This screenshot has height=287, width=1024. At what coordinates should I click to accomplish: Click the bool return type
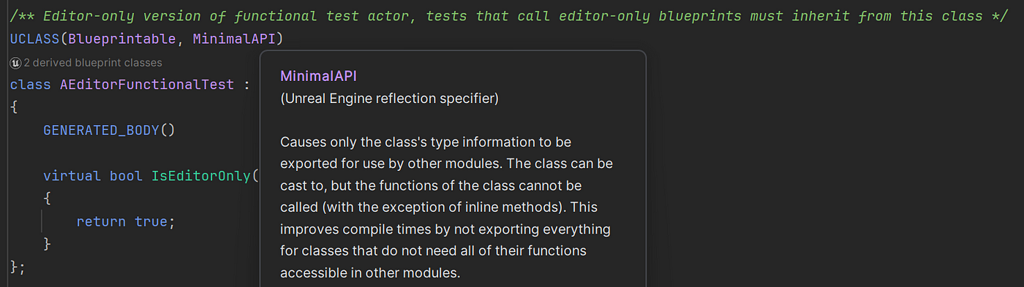click(x=127, y=176)
